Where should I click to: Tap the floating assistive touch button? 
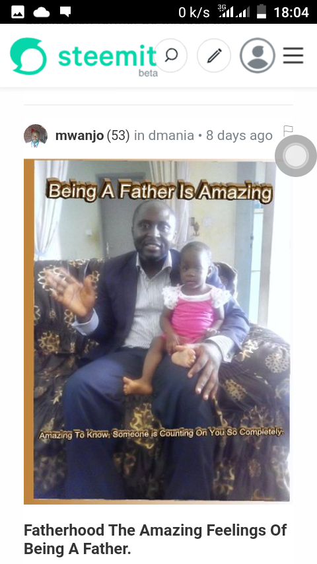[296, 156]
